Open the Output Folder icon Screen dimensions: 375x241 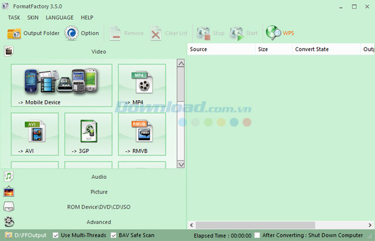coord(14,33)
